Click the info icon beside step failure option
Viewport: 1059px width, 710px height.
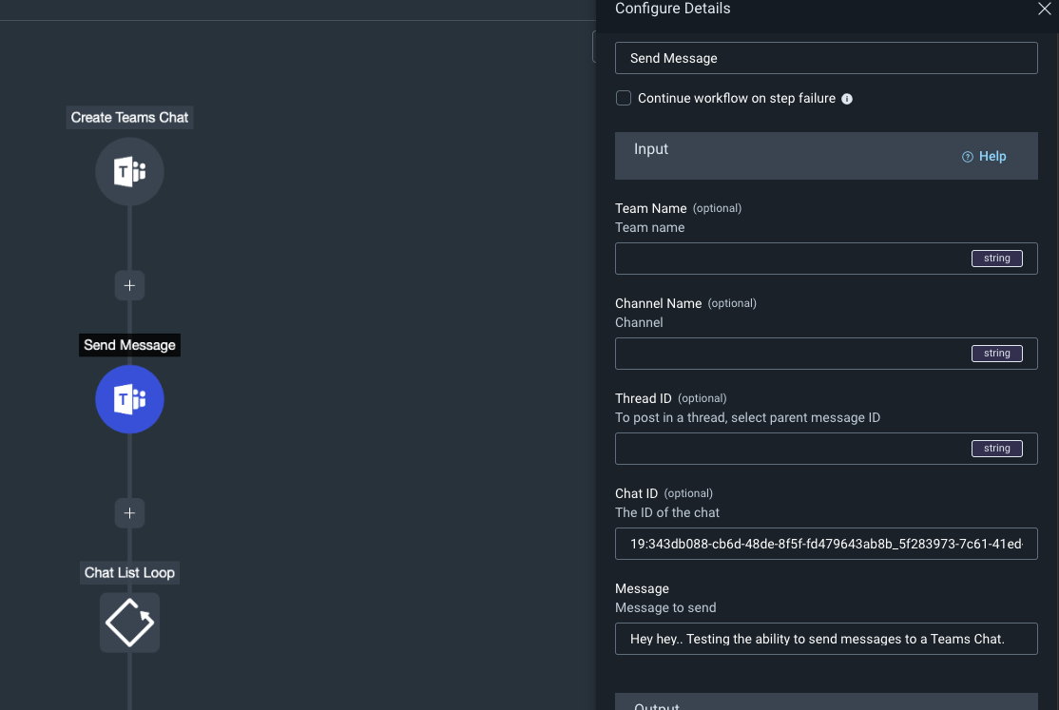(847, 99)
